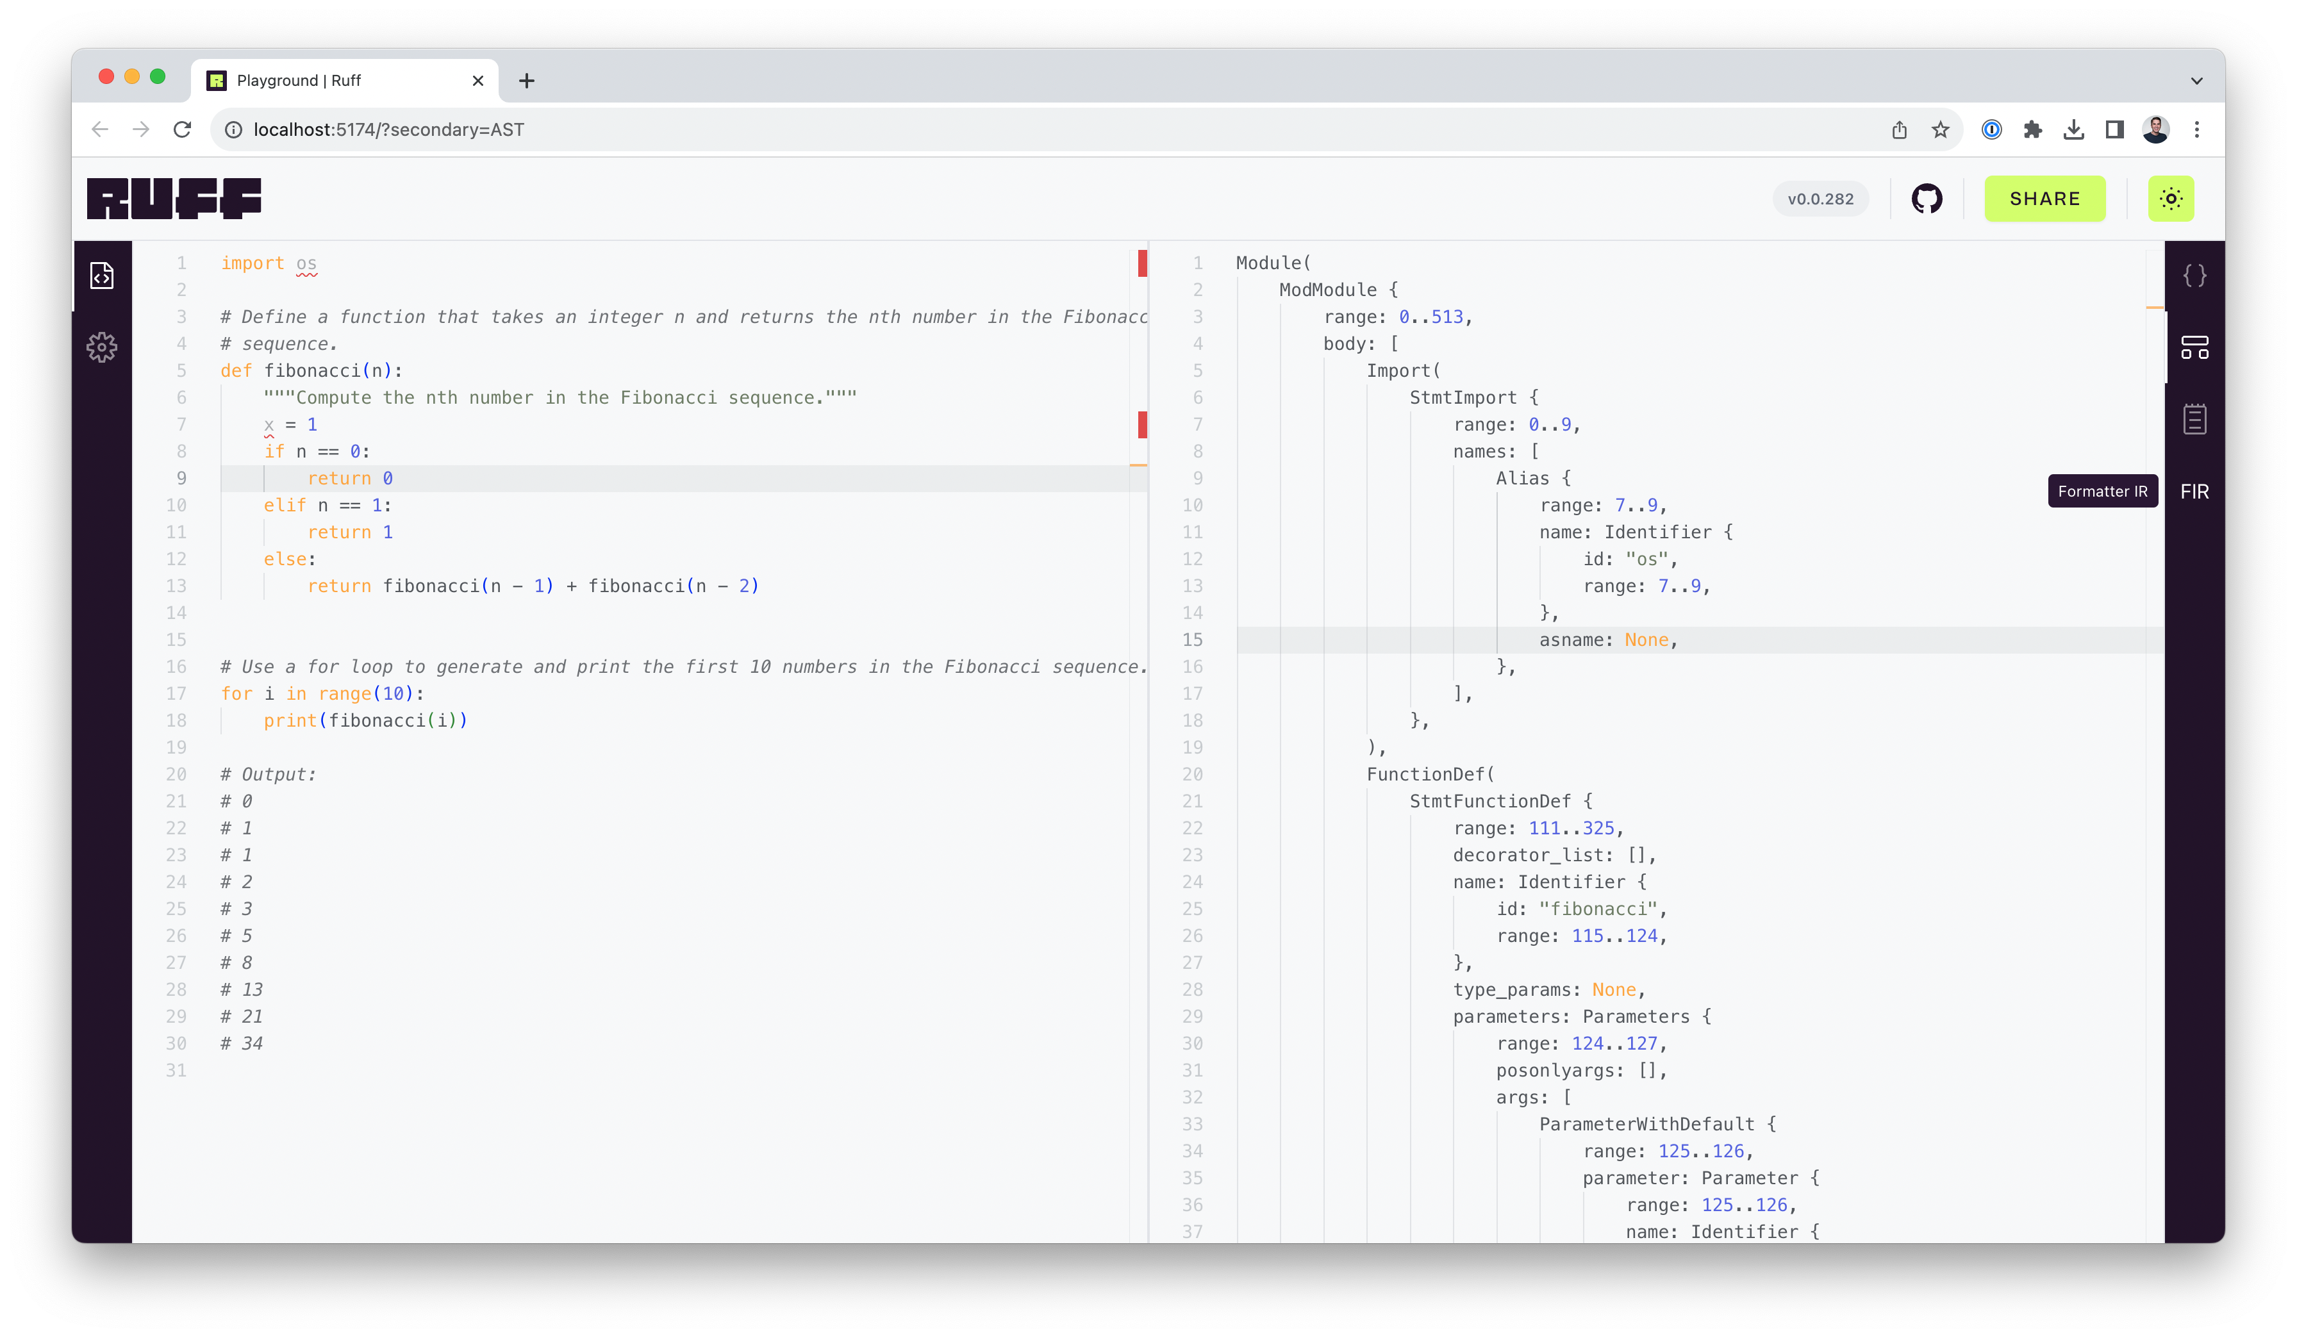Click the 'elif n == 1:' line
The image size is (2297, 1338).
(x=328, y=505)
